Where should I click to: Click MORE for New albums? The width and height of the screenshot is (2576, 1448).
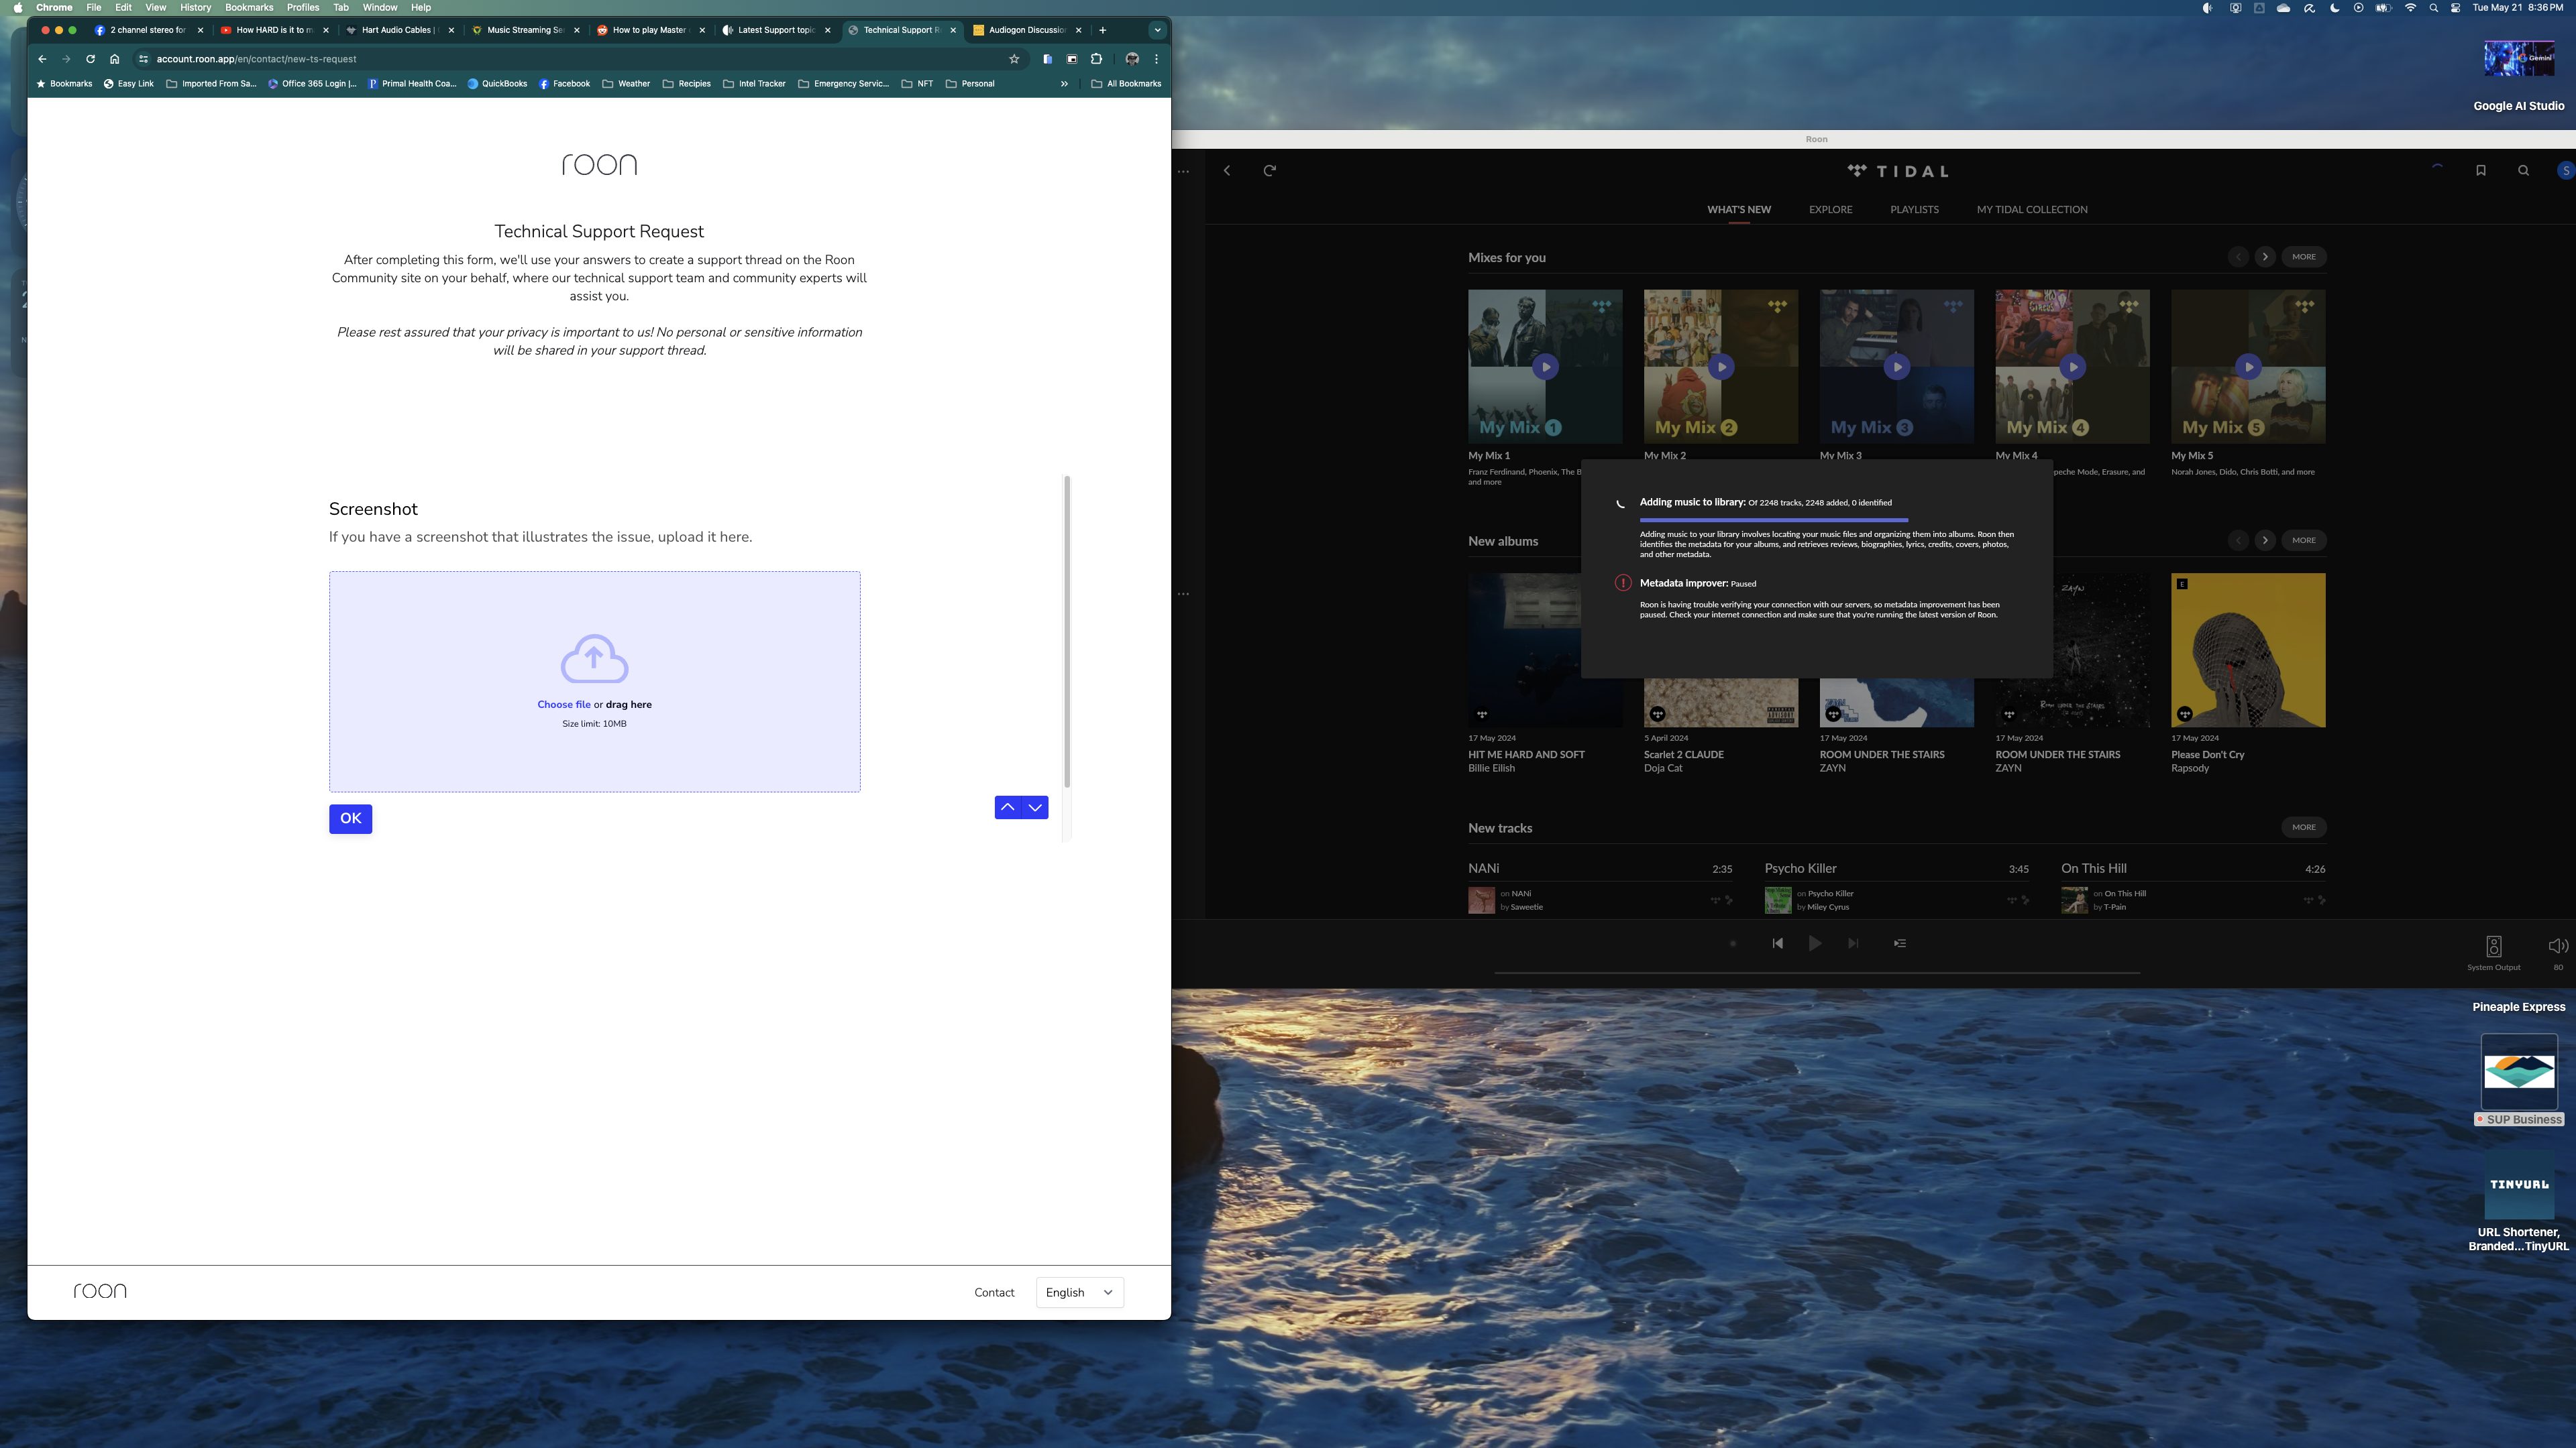[x=2304, y=540]
